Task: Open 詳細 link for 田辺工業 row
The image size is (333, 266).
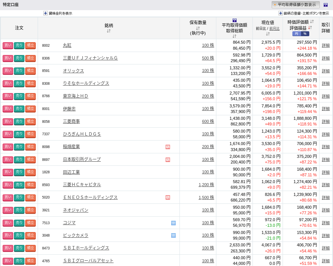Action: [x=325, y=172]
